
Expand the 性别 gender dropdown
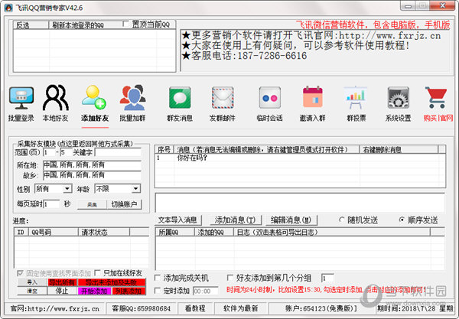pyautogui.click(x=67, y=189)
